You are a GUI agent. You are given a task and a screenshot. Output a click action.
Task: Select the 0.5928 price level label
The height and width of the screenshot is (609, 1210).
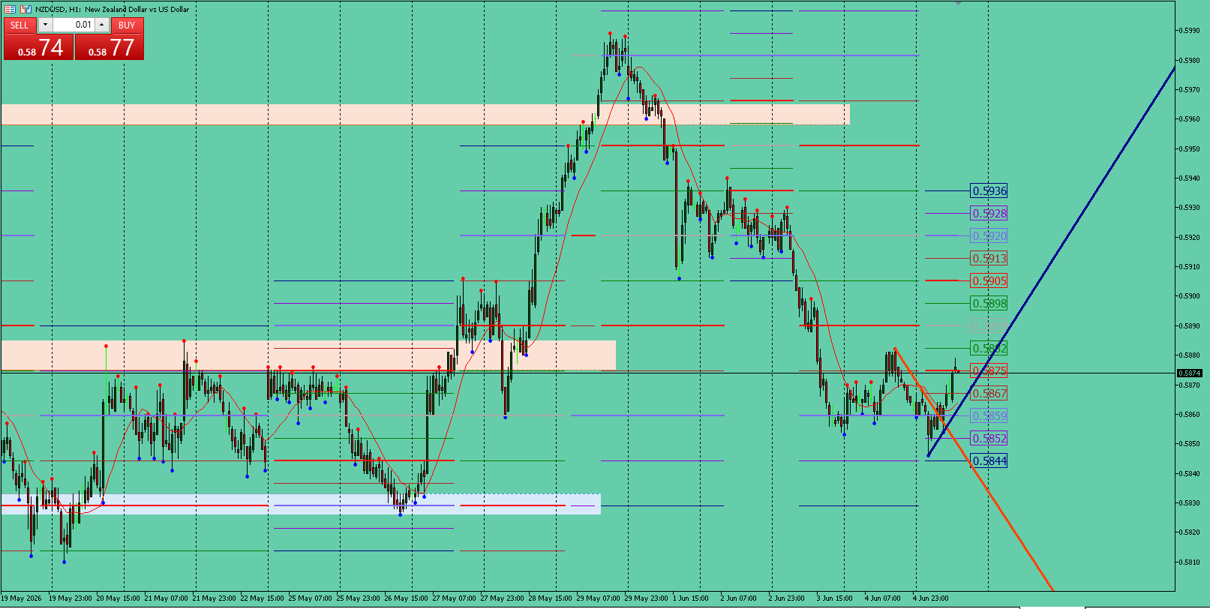pyautogui.click(x=989, y=213)
